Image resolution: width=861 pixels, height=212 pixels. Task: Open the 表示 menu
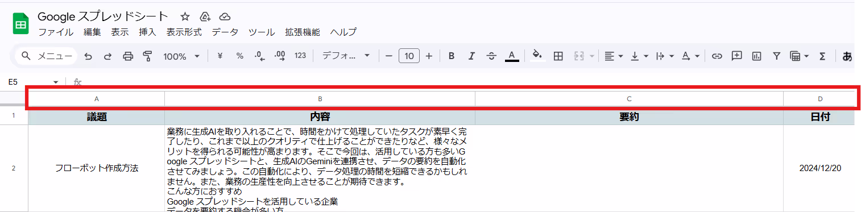click(120, 32)
